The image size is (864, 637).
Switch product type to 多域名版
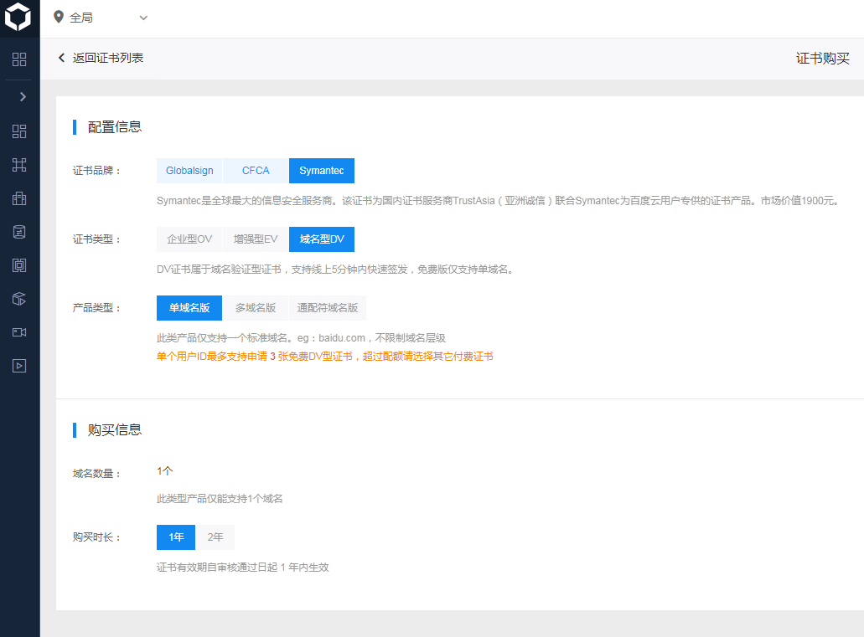tap(256, 308)
